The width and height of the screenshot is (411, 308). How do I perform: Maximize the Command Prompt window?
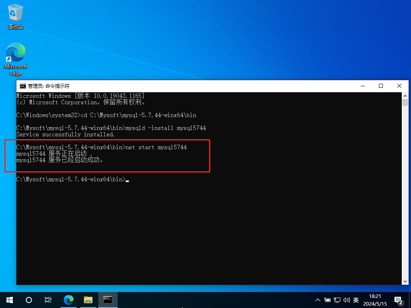381,86
